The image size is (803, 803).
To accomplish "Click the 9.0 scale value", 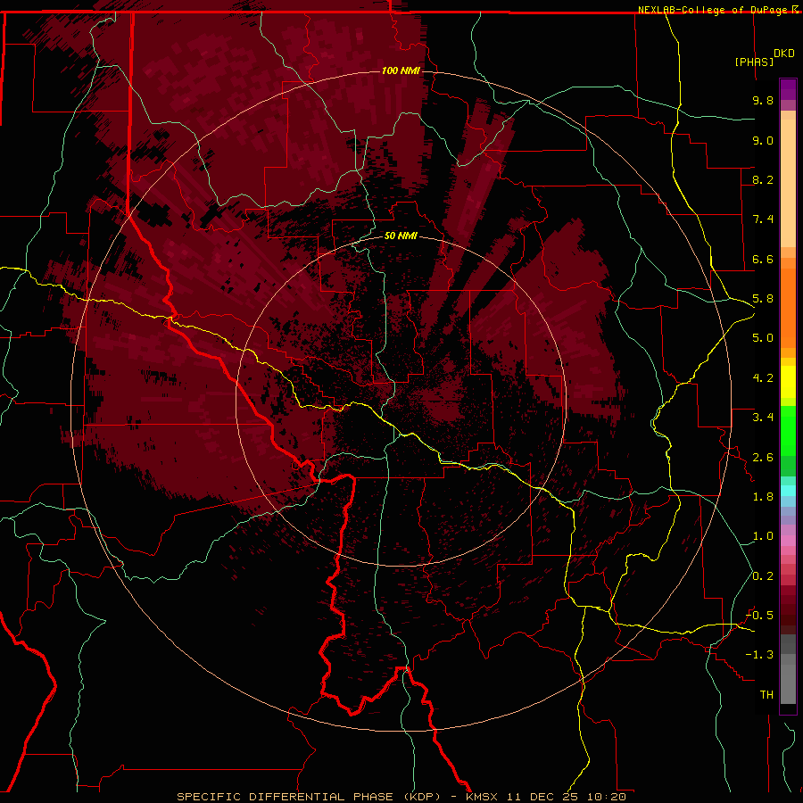I will tap(763, 140).
